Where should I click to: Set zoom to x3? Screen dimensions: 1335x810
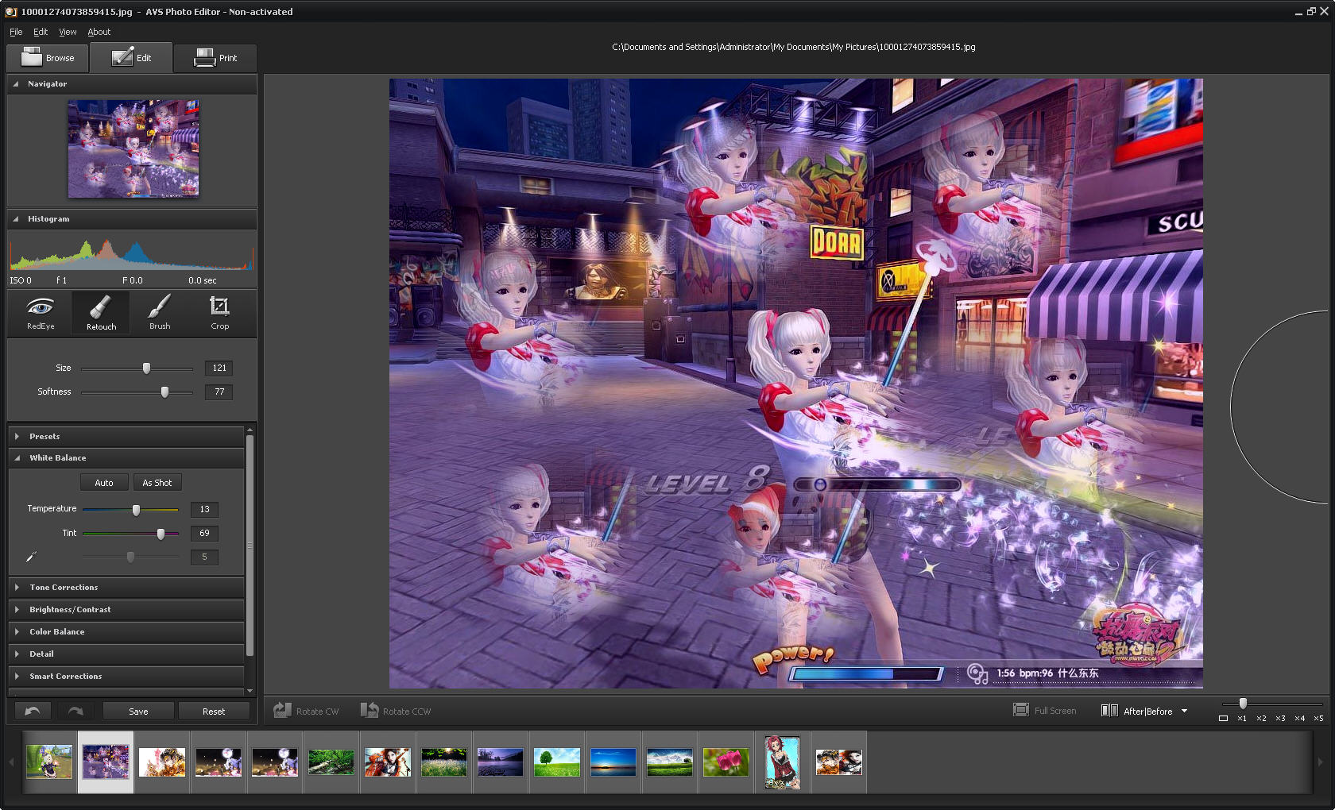tap(1280, 718)
